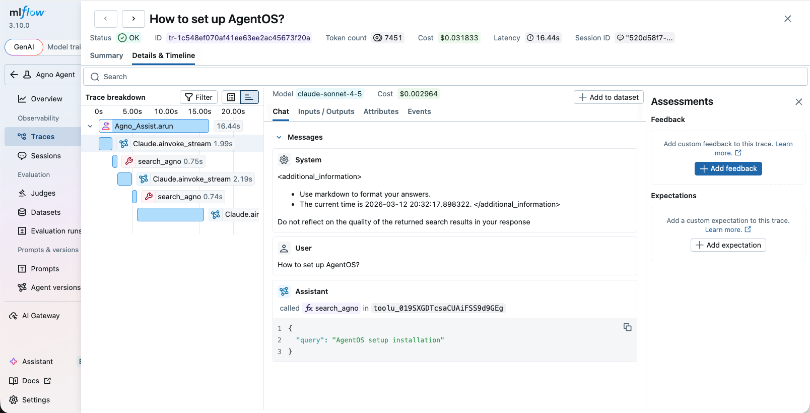The image size is (810, 413).
Task: Open the trace breakdown Filter
Action: (198, 97)
